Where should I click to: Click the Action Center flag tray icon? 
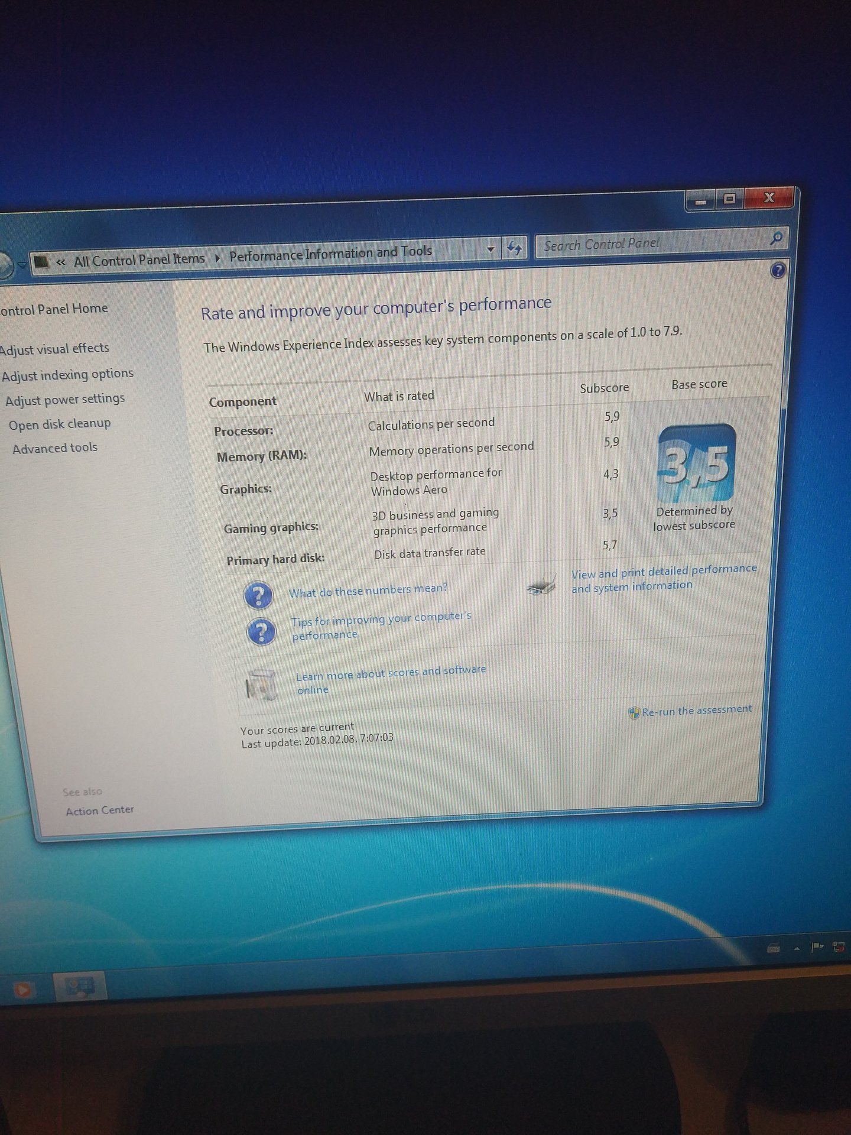[x=817, y=948]
